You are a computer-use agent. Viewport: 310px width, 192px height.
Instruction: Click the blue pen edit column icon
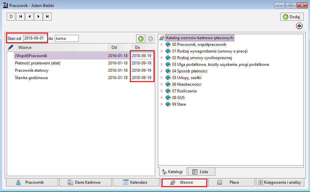tap(10, 48)
